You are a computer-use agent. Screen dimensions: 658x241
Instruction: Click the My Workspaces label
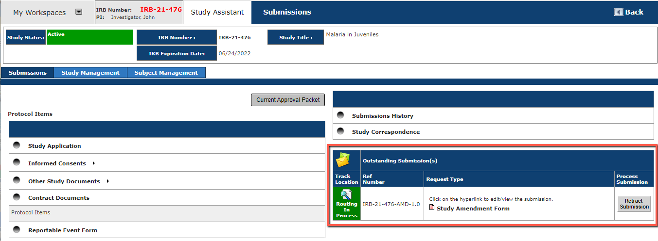coord(39,13)
